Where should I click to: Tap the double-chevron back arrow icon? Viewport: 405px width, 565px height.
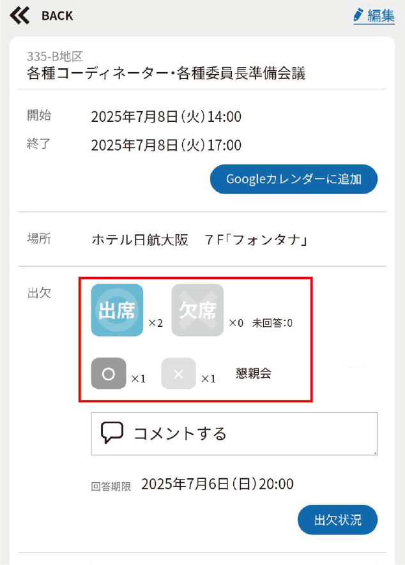point(20,15)
